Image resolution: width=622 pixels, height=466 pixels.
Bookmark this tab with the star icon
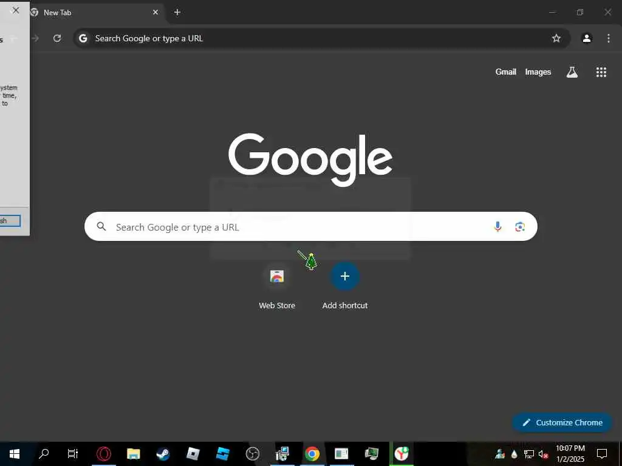pos(556,38)
